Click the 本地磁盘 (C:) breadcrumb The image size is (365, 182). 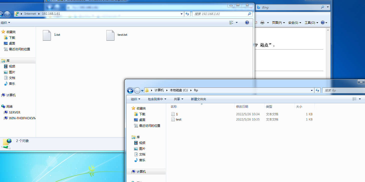click(179, 90)
